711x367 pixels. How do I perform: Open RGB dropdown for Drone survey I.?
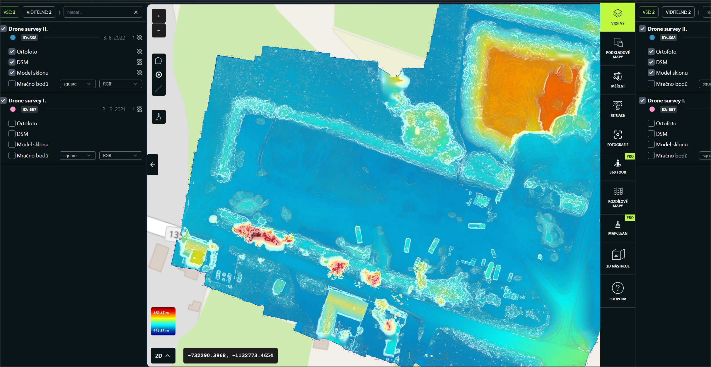point(120,155)
